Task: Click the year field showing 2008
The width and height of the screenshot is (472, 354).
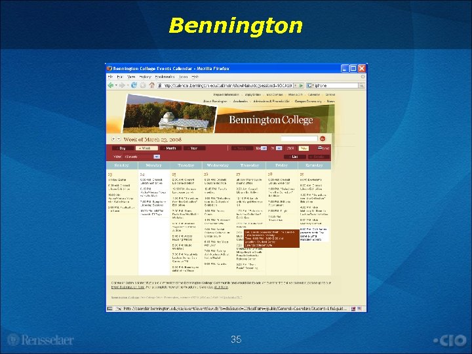Action: point(290,148)
